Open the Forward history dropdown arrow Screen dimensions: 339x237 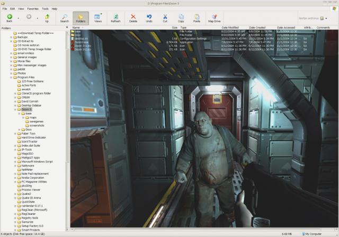(x=37, y=18)
